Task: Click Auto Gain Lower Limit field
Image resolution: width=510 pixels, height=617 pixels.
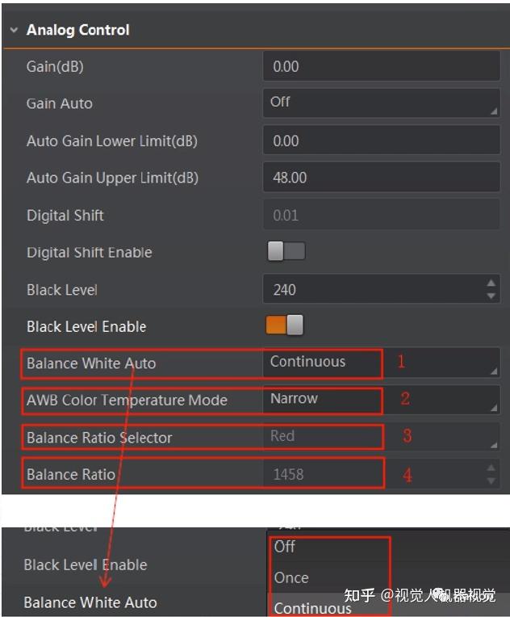Action: point(381,141)
